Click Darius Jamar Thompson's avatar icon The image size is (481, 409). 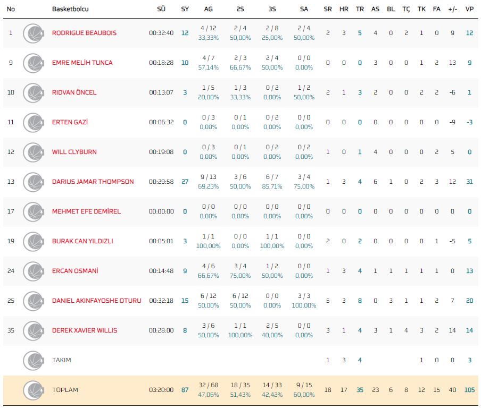tap(33, 182)
